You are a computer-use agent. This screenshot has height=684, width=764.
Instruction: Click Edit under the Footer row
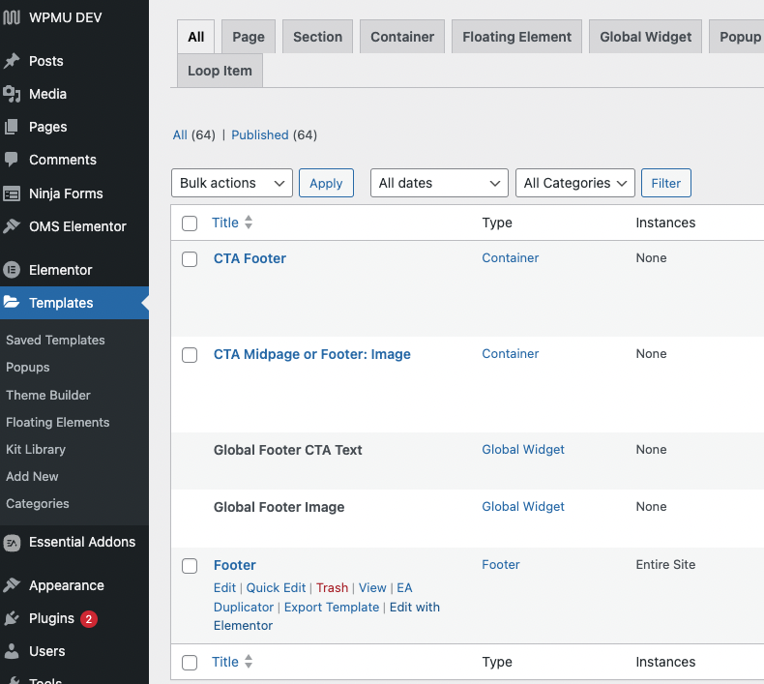[x=224, y=588]
